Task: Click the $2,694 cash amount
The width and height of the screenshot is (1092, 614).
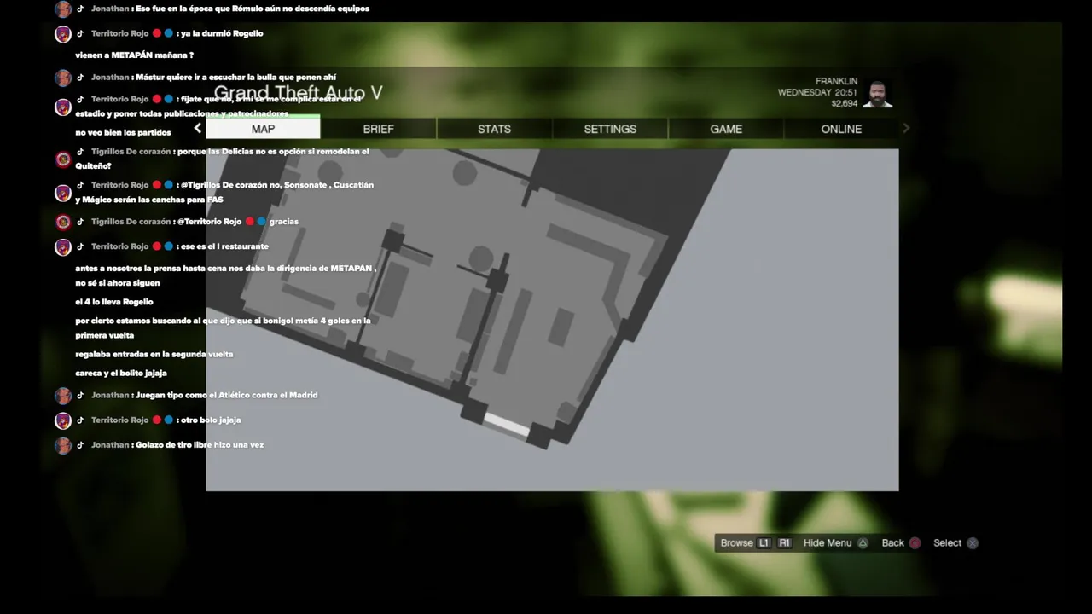Action: coord(845,103)
